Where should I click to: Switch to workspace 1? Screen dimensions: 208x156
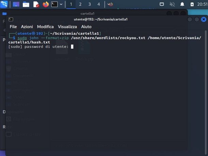(x=71, y=4)
